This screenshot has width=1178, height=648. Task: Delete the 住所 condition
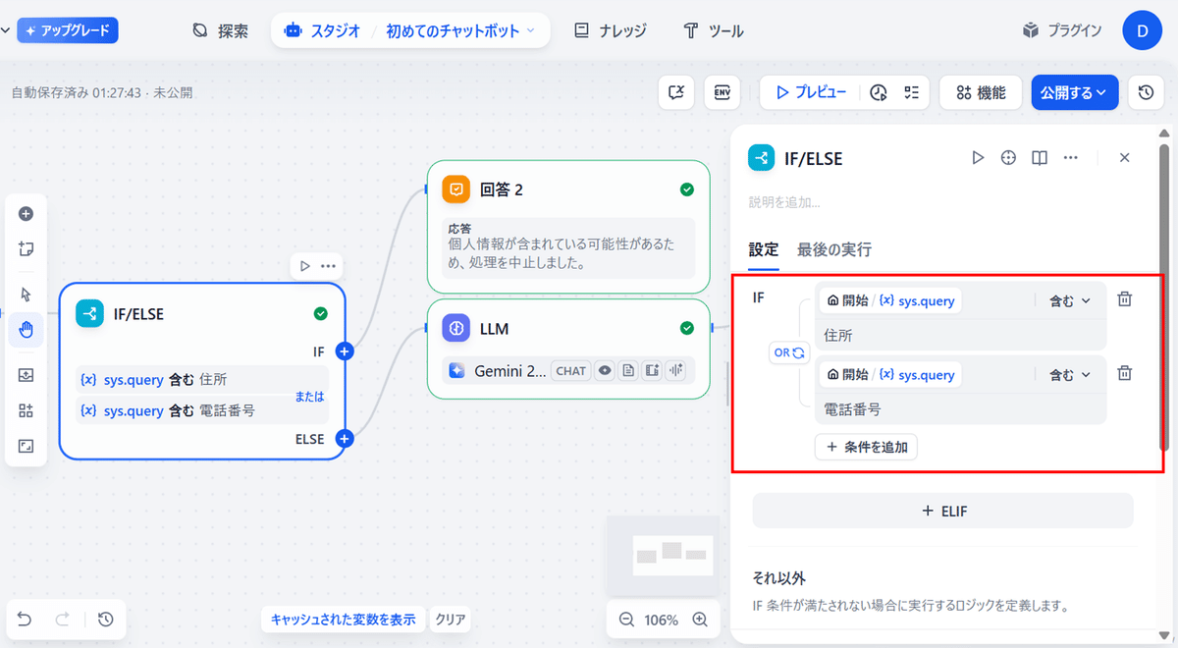pos(1125,299)
